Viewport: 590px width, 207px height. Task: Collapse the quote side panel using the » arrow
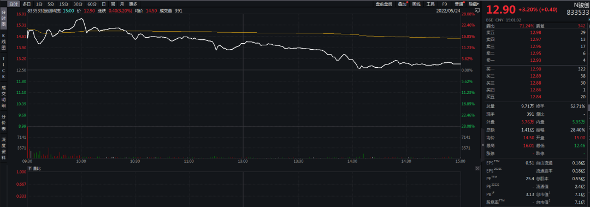click(x=483, y=145)
